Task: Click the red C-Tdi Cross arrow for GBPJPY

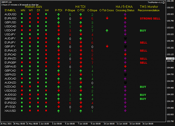Action: 107,46
